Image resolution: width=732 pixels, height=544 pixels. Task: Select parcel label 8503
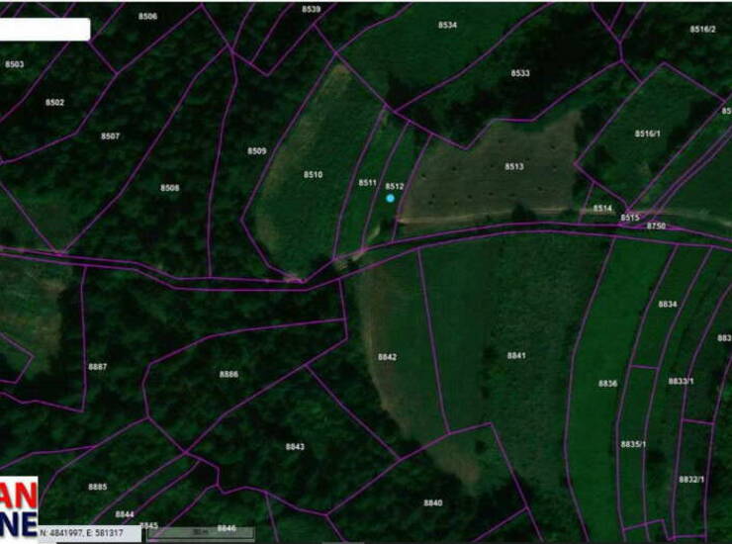(x=14, y=64)
